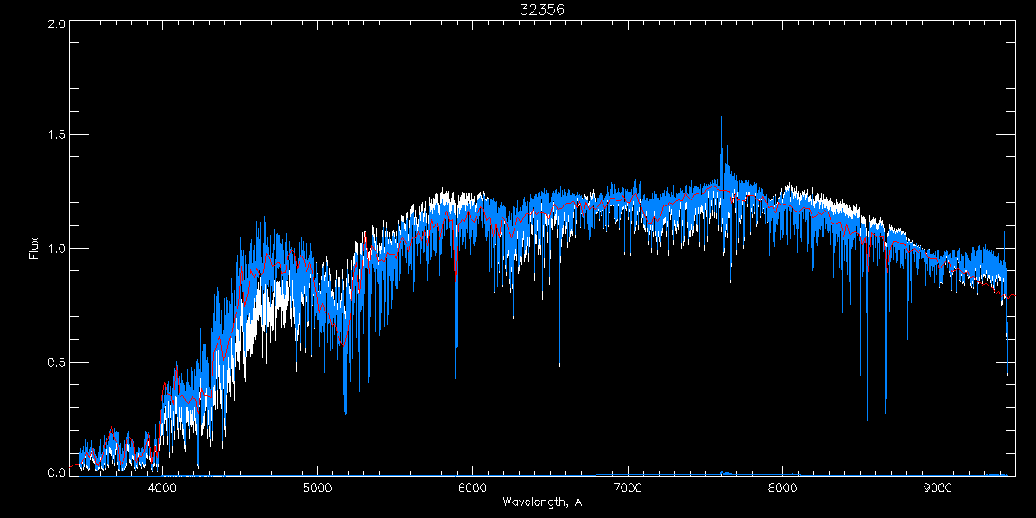Image resolution: width=1036 pixels, height=518 pixels.
Task: Pick the tallest emission spike near 7600
Action: [x=721, y=118]
